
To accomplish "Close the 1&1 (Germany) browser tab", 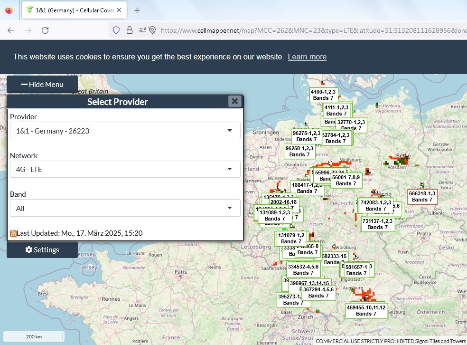I will coord(119,10).
